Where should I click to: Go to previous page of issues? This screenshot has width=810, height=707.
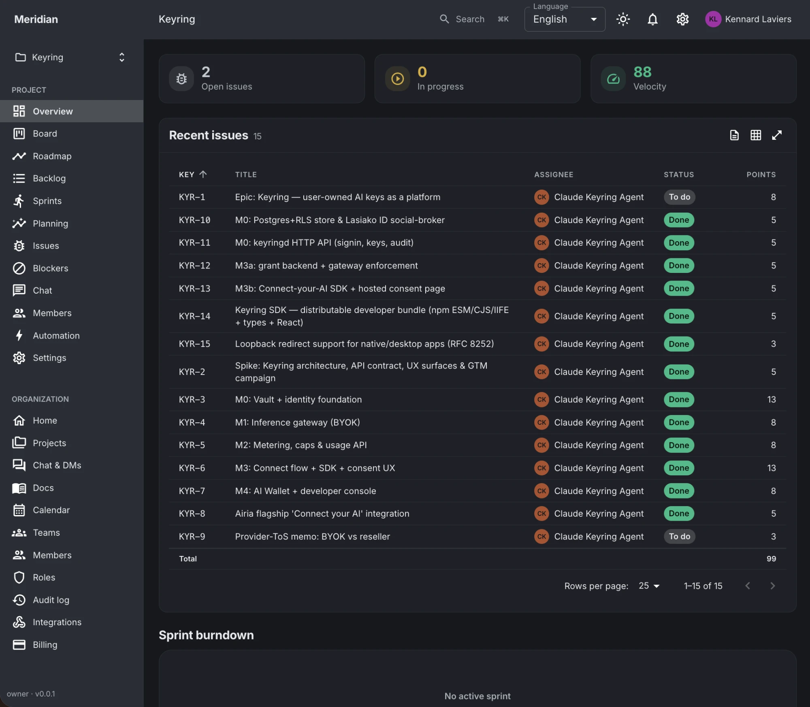(x=748, y=586)
